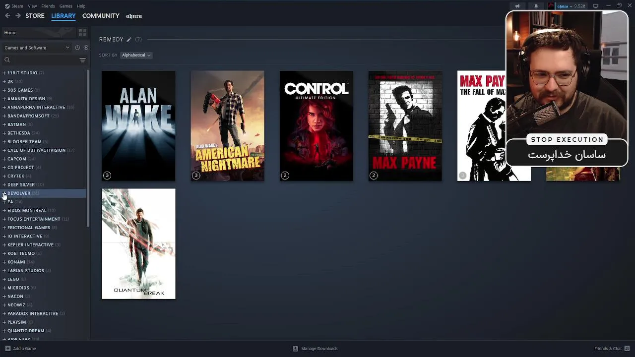Open the Steam menu
This screenshot has height=357, width=635.
tap(17, 6)
